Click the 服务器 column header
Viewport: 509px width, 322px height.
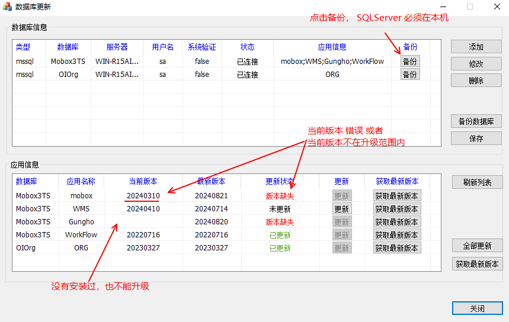(117, 47)
